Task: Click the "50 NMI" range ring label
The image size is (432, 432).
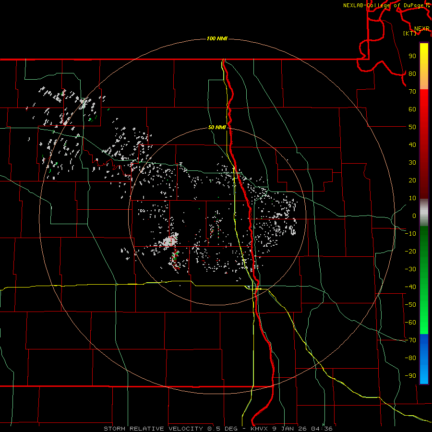Action: click(217, 127)
